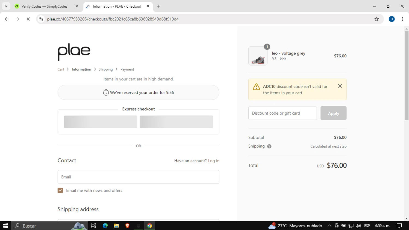The image size is (409, 230).
Task: Click the Log in link
Action: tap(213, 161)
